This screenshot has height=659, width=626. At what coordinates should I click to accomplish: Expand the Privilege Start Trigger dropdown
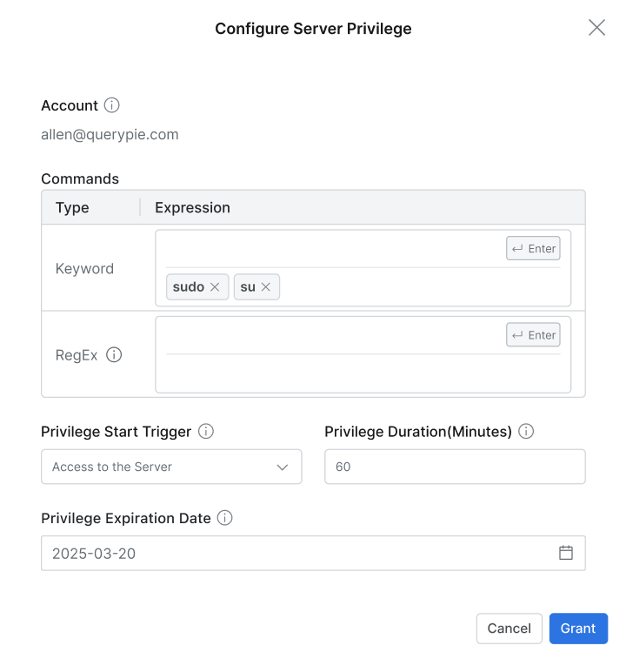[x=170, y=467]
